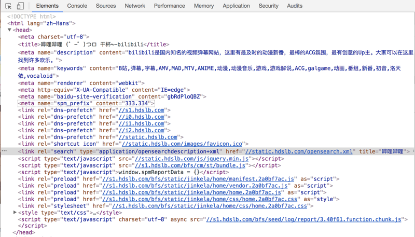This screenshot has height=237, width=415.
Task: Select the DOCTYPE html line
Action: pos(32,17)
